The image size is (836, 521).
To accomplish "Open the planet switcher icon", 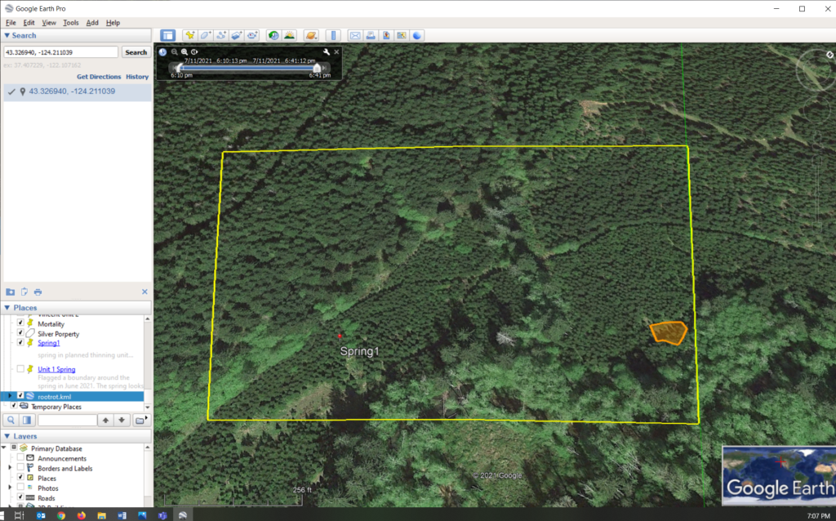I will point(311,35).
